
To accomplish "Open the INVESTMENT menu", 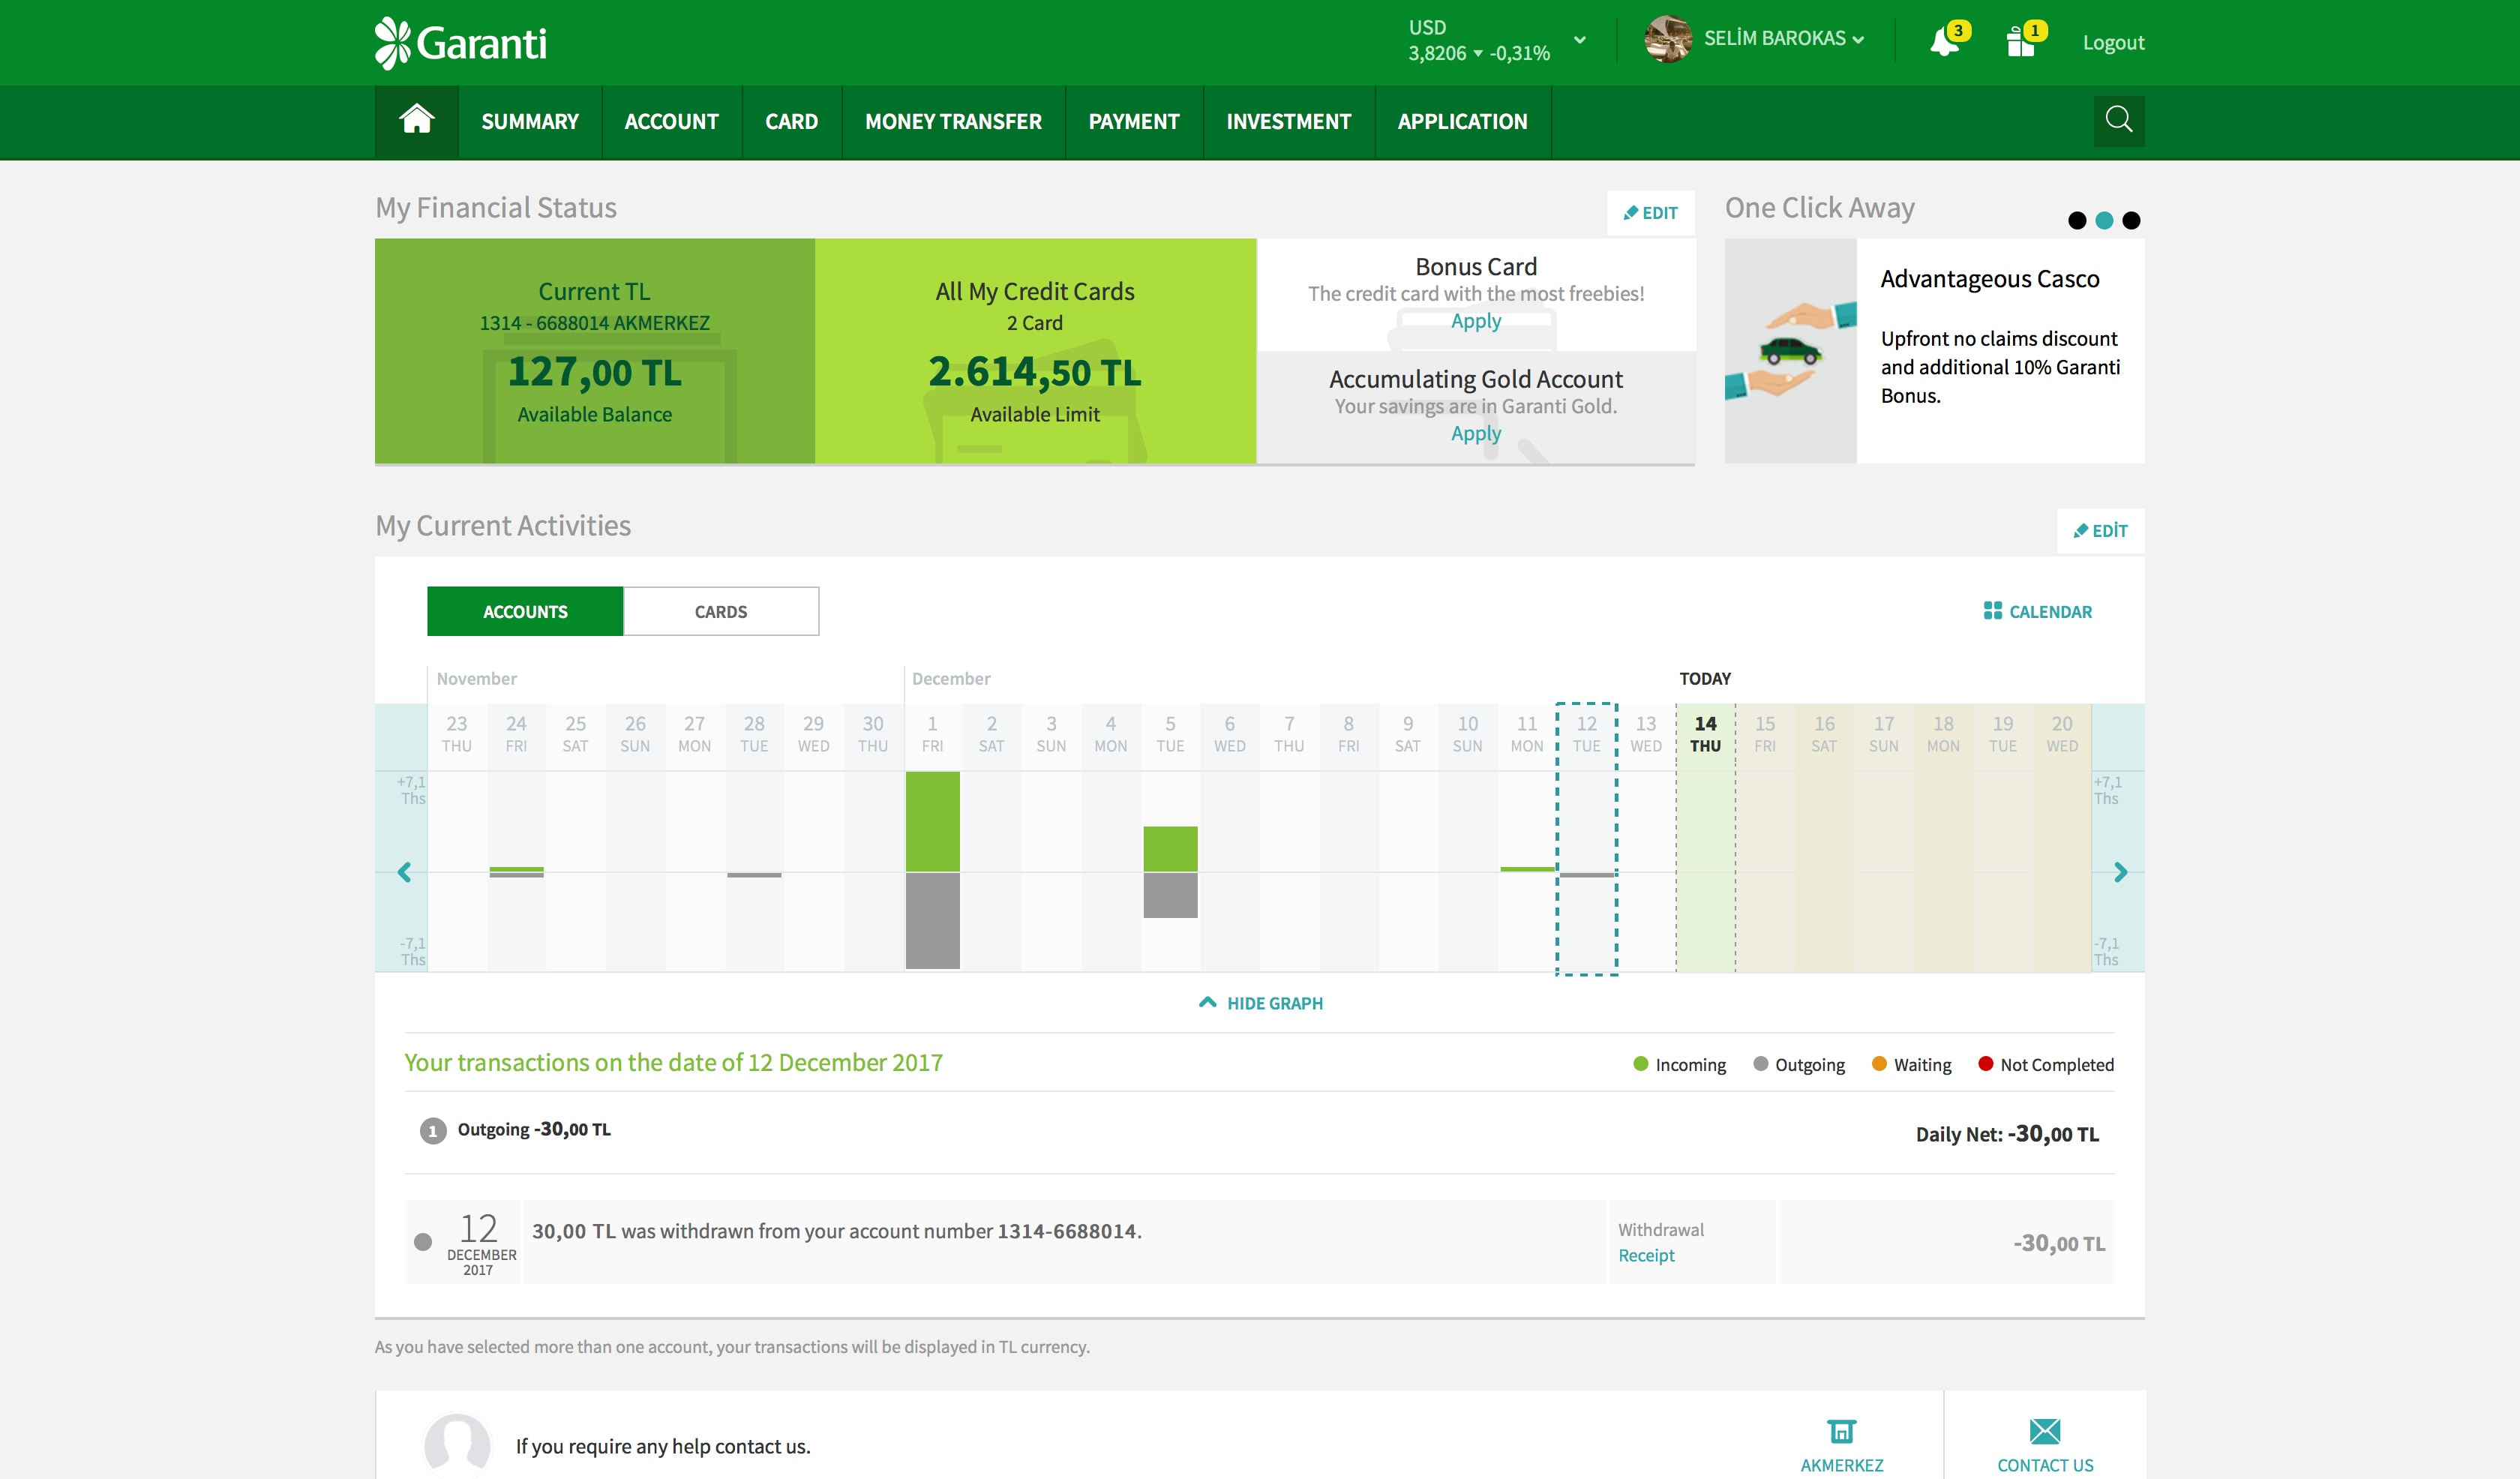I will pyautogui.click(x=1288, y=121).
